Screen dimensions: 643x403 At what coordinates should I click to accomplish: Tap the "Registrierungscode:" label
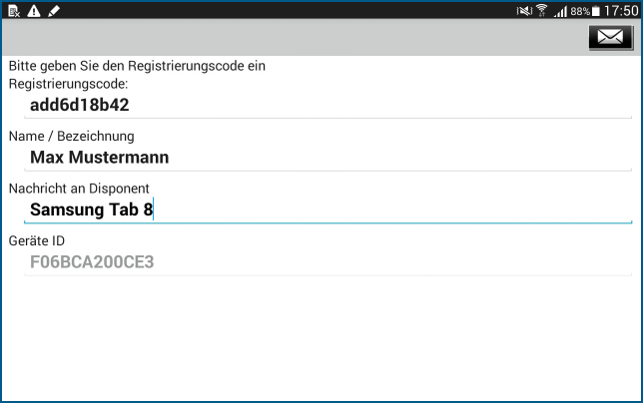tap(69, 84)
